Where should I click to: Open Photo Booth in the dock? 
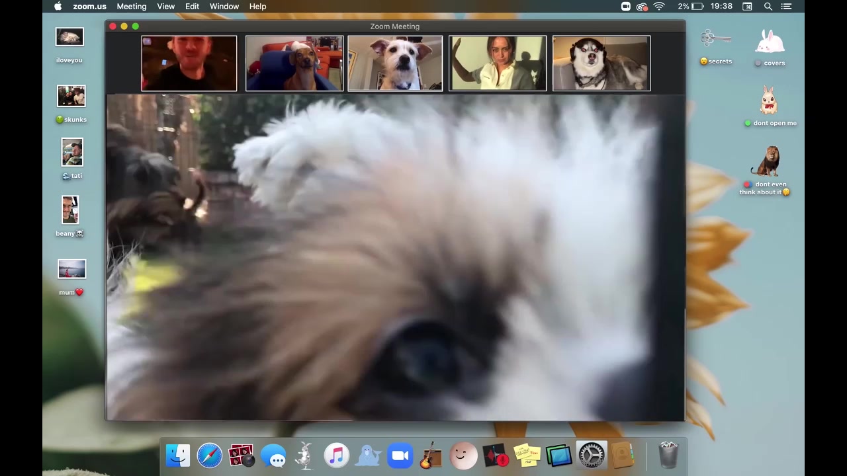(x=242, y=456)
